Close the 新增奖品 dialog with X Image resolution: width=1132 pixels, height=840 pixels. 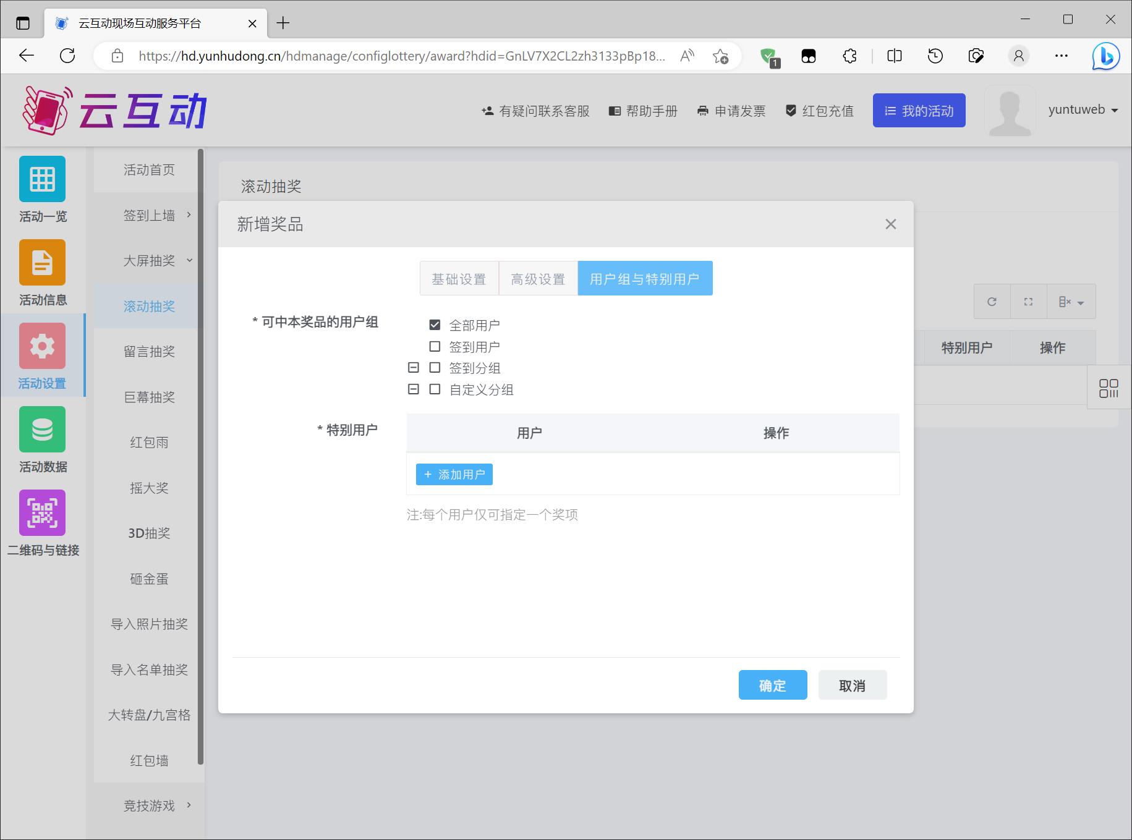890,224
